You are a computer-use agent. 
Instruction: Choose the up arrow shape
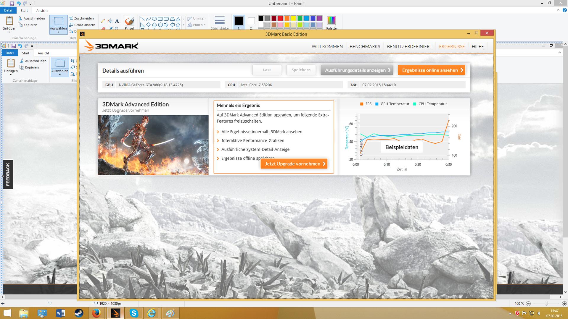[178, 25]
